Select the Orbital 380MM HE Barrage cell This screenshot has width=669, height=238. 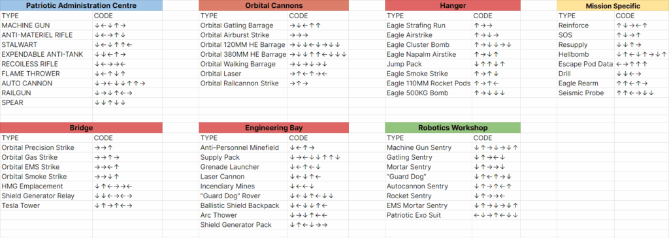tap(243, 55)
